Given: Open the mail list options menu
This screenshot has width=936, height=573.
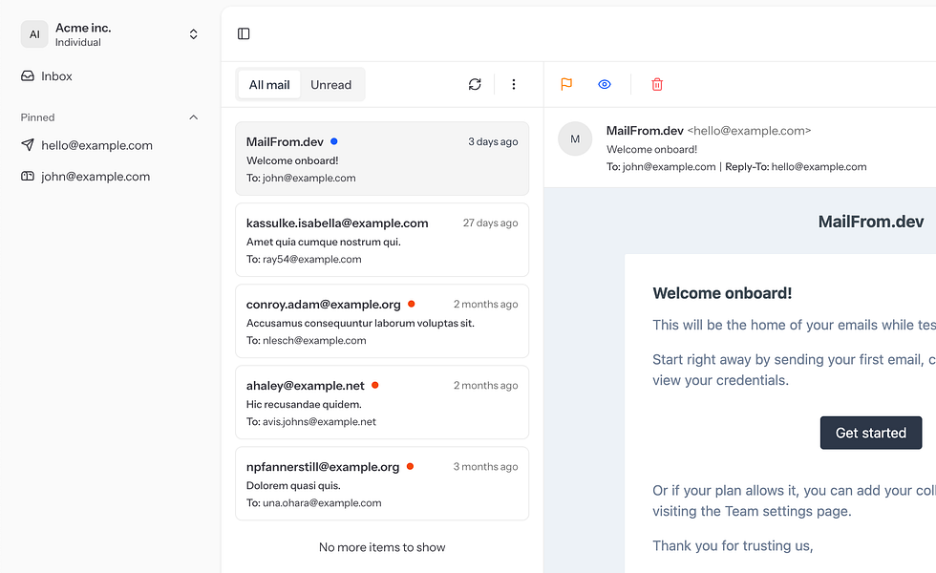Looking at the screenshot, I should point(514,84).
